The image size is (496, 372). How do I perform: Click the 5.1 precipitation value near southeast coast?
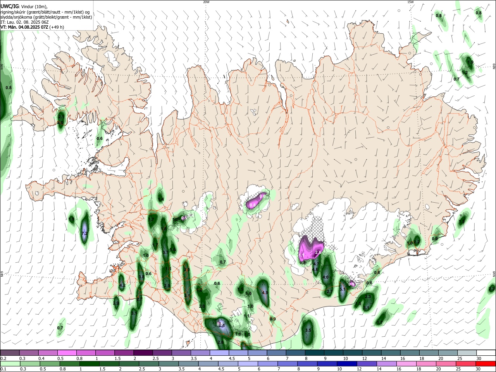tap(342, 289)
